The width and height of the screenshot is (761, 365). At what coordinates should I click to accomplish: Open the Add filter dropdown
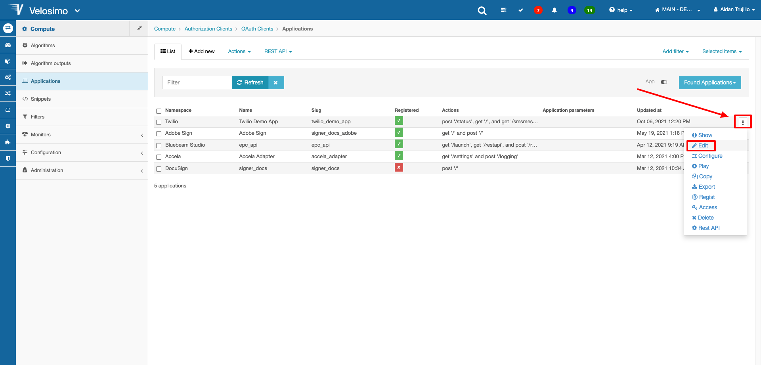(675, 52)
